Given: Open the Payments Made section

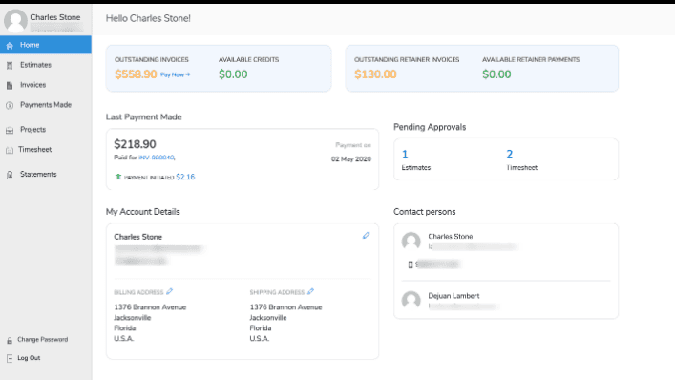Looking at the screenshot, I should pyautogui.click(x=46, y=105).
